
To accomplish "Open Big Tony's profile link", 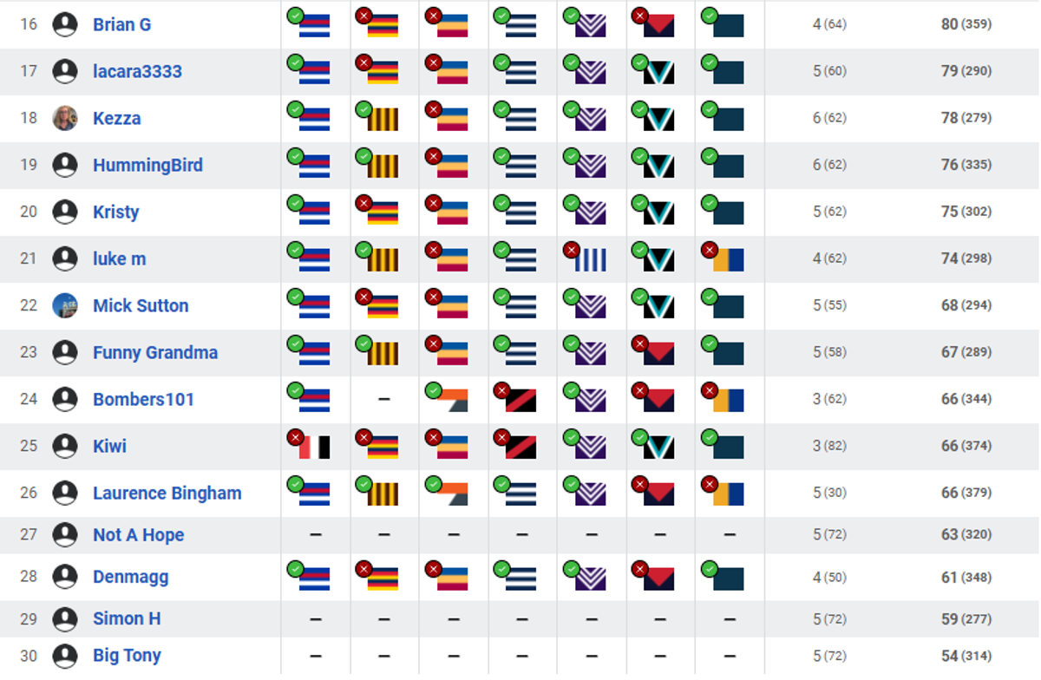I will (x=127, y=656).
